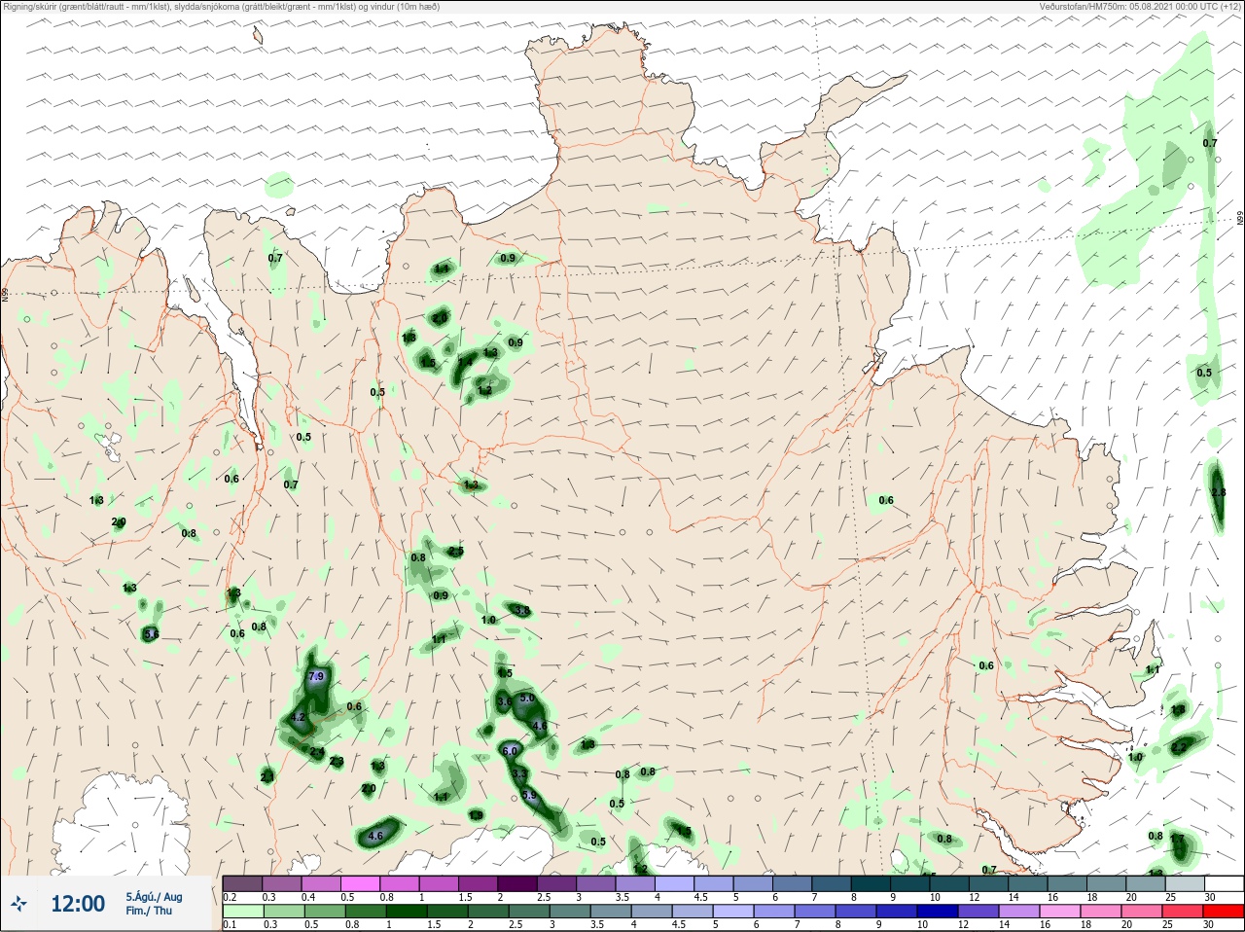The width and height of the screenshot is (1245, 932).
Task: Click the 5.0 precipitation value on the map
Action: [527, 699]
